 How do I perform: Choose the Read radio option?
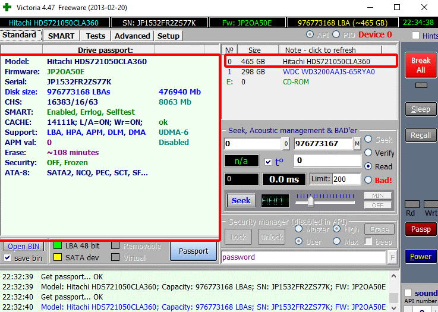tap(368, 166)
